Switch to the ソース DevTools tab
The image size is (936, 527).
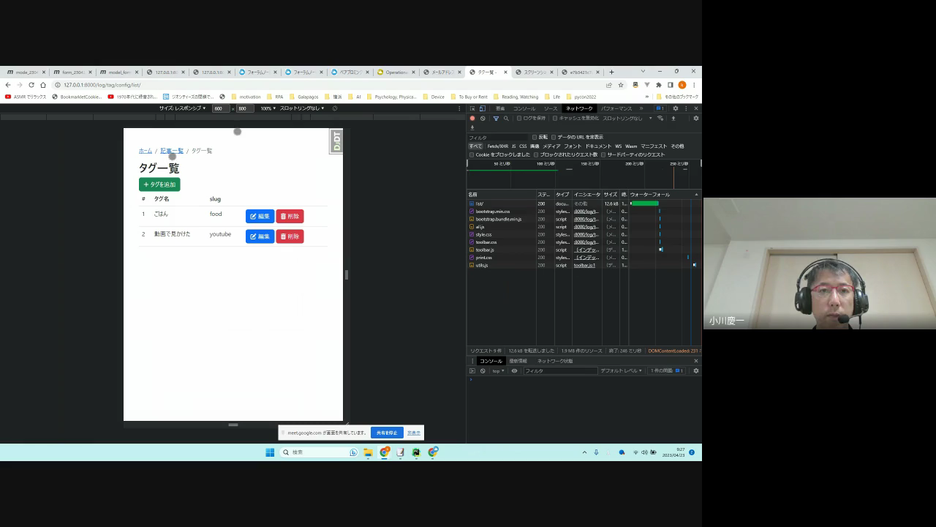(551, 108)
